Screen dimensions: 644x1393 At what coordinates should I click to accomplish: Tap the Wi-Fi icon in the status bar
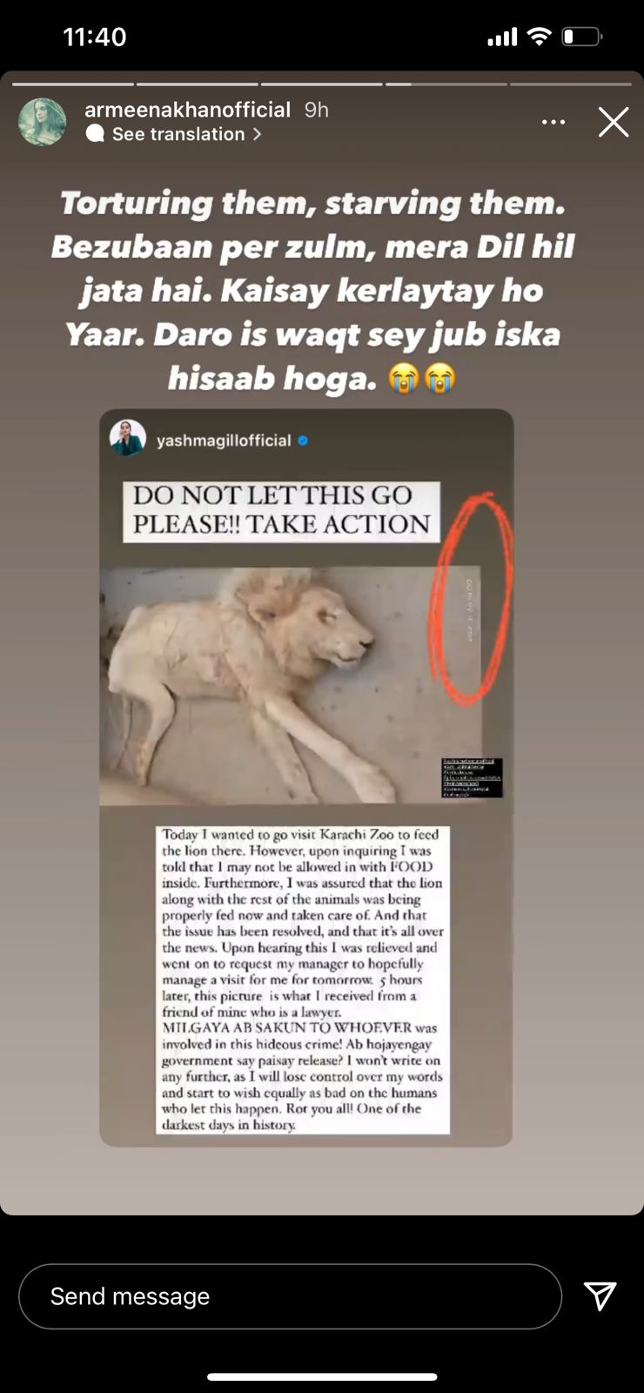[x=540, y=37]
